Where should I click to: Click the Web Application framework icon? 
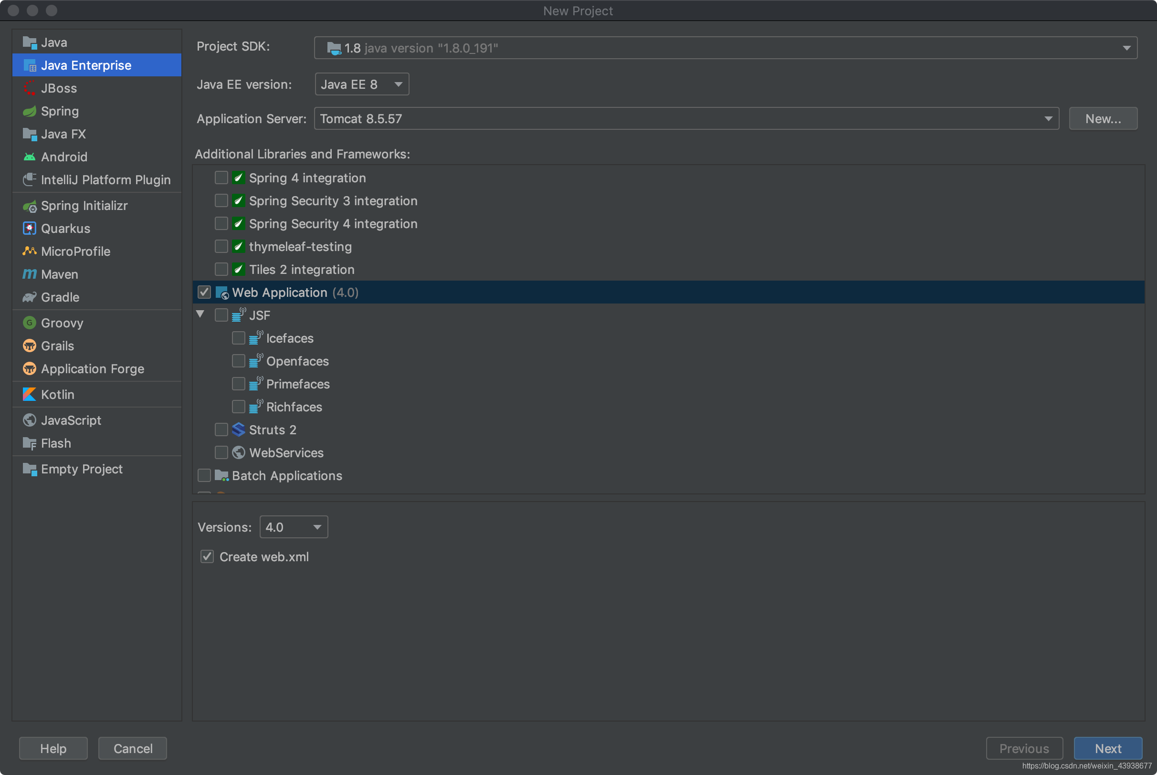tap(222, 293)
